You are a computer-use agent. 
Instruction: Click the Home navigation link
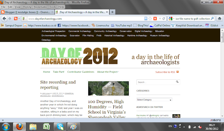(47, 72)
